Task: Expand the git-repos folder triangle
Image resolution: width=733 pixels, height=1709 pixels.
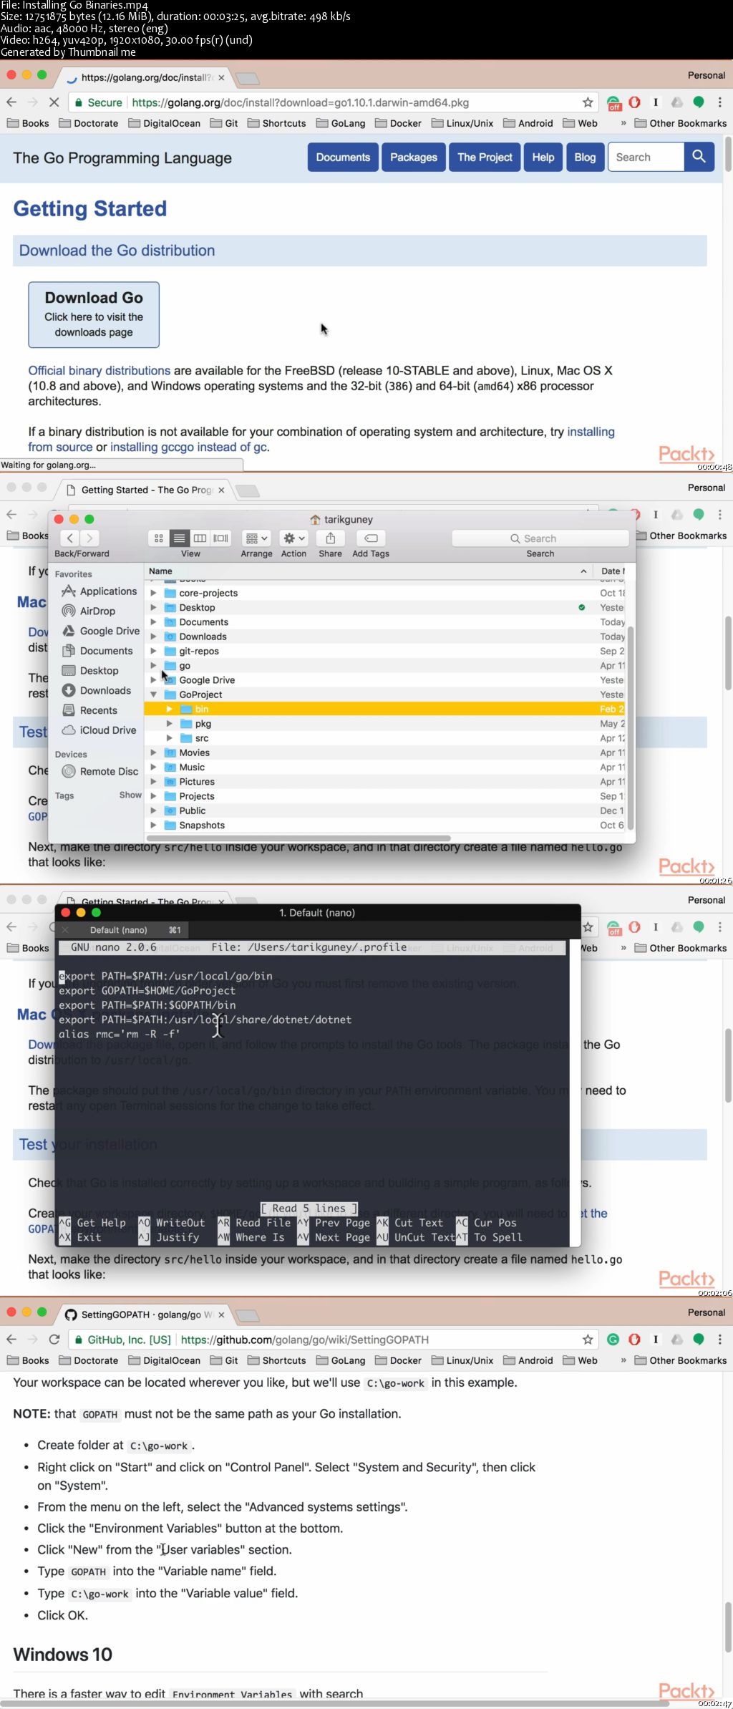Action: (153, 651)
